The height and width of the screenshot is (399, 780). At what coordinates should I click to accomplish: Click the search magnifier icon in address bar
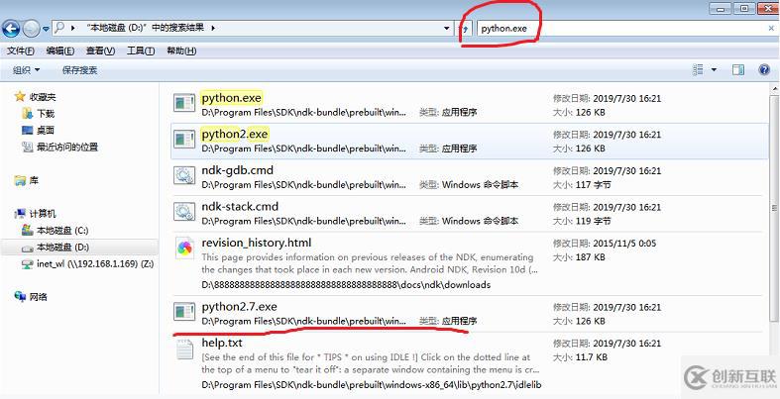(x=59, y=28)
